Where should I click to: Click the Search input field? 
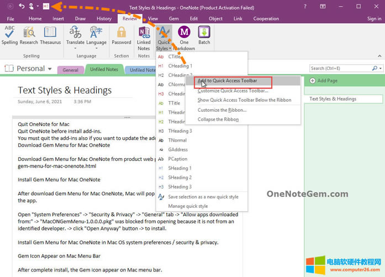click(x=342, y=69)
